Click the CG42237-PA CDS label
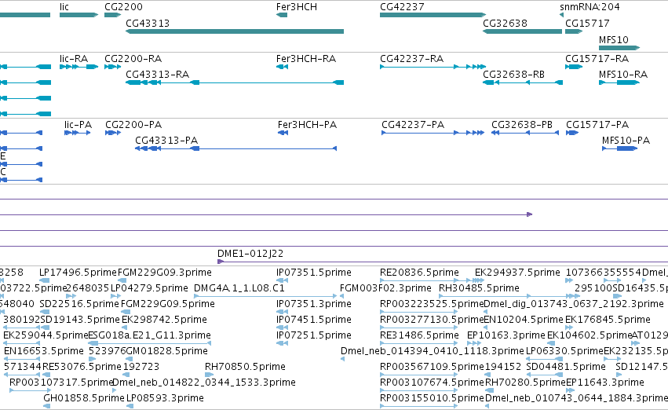Screen dimensions: 668x410 click(413, 124)
